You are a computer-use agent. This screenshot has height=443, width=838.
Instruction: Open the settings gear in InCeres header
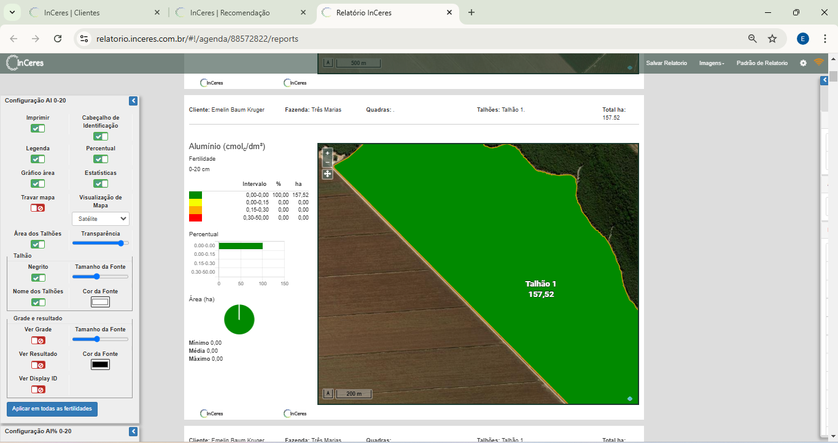point(803,63)
